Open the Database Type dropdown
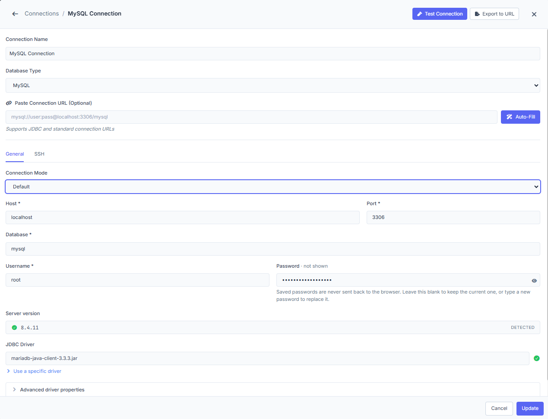 point(273,85)
